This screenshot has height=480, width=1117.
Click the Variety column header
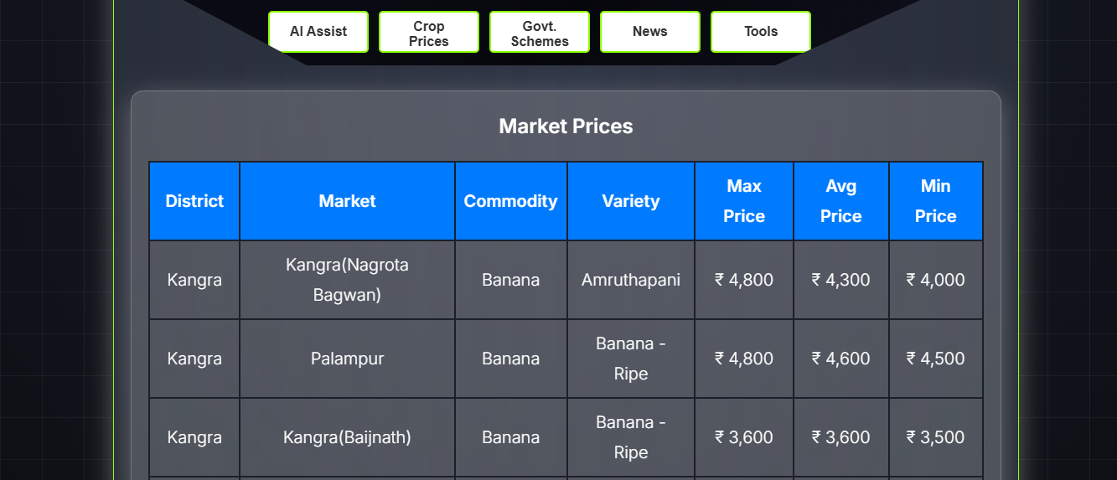(x=631, y=201)
